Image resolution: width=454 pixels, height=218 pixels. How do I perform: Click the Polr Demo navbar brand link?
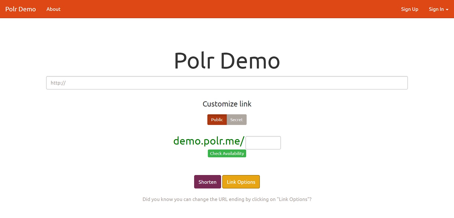(x=21, y=9)
